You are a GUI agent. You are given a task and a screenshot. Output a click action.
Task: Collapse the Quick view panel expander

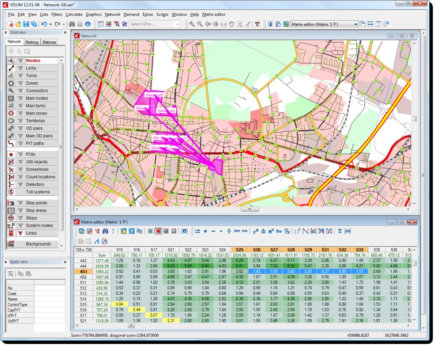(x=6, y=262)
